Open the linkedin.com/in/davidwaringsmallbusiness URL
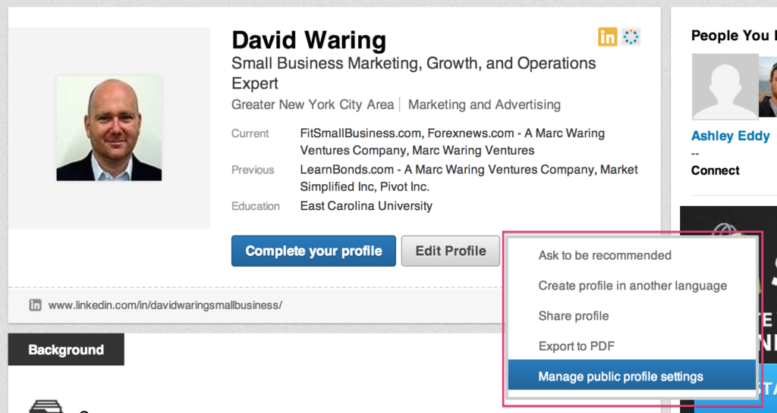Screen dimensions: 777x413 click(165, 305)
